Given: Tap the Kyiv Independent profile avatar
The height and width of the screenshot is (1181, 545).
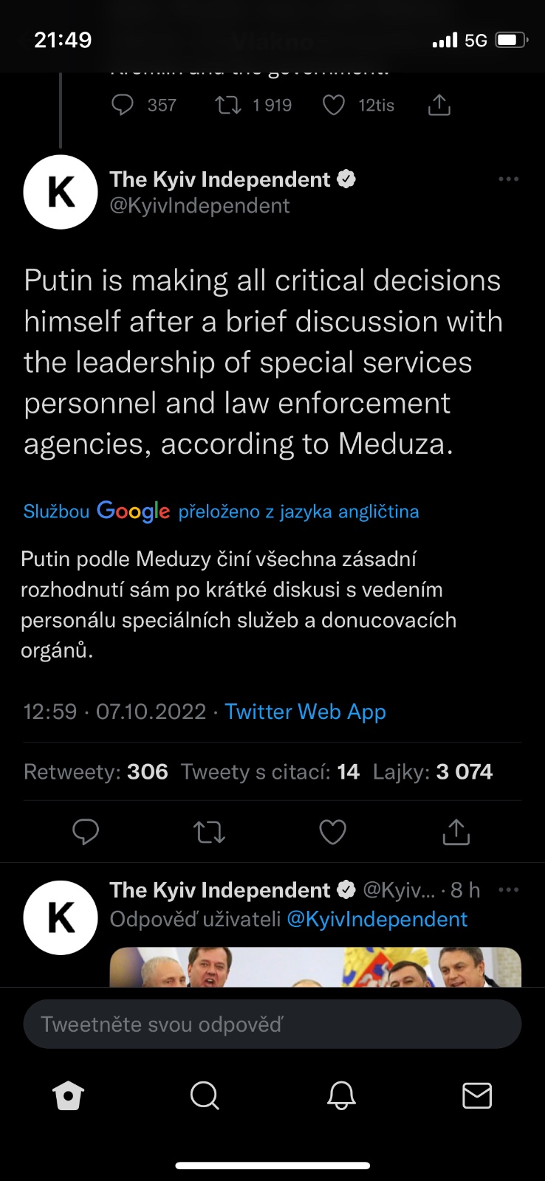Looking at the screenshot, I should click(x=61, y=192).
